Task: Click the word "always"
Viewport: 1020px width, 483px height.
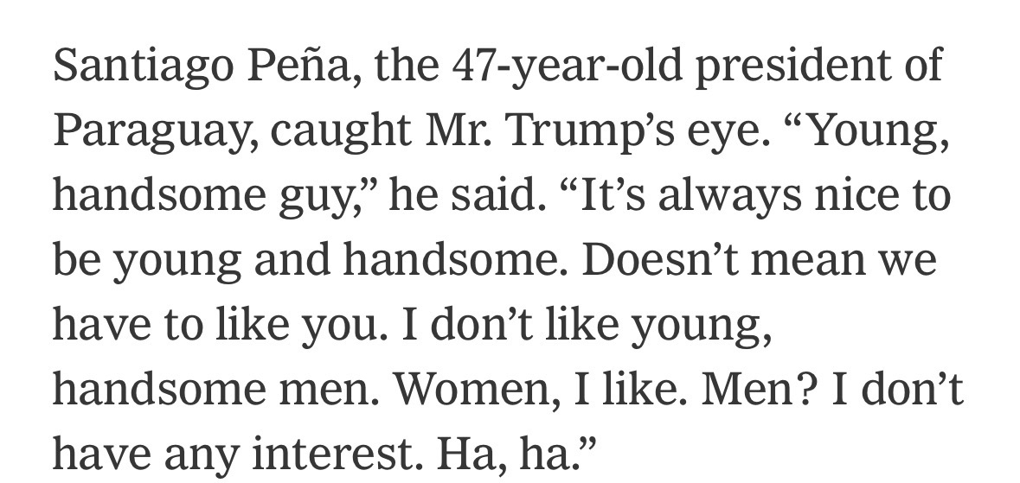Action: click(x=711, y=195)
